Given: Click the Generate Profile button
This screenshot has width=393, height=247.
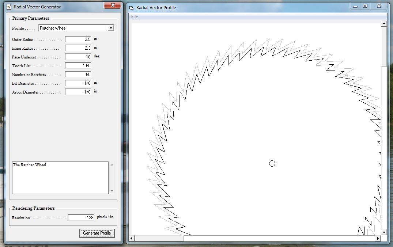Looking at the screenshot, I should tap(97, 233).
